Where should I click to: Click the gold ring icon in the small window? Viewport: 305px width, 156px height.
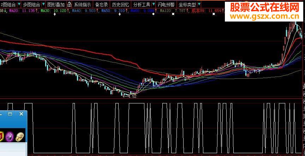[20, 137]
